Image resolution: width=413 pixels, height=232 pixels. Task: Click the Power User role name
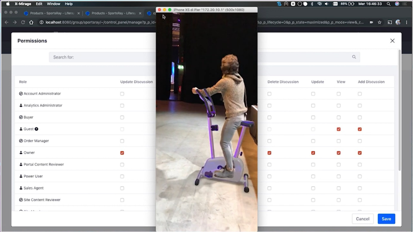click(x=33, y=177)
